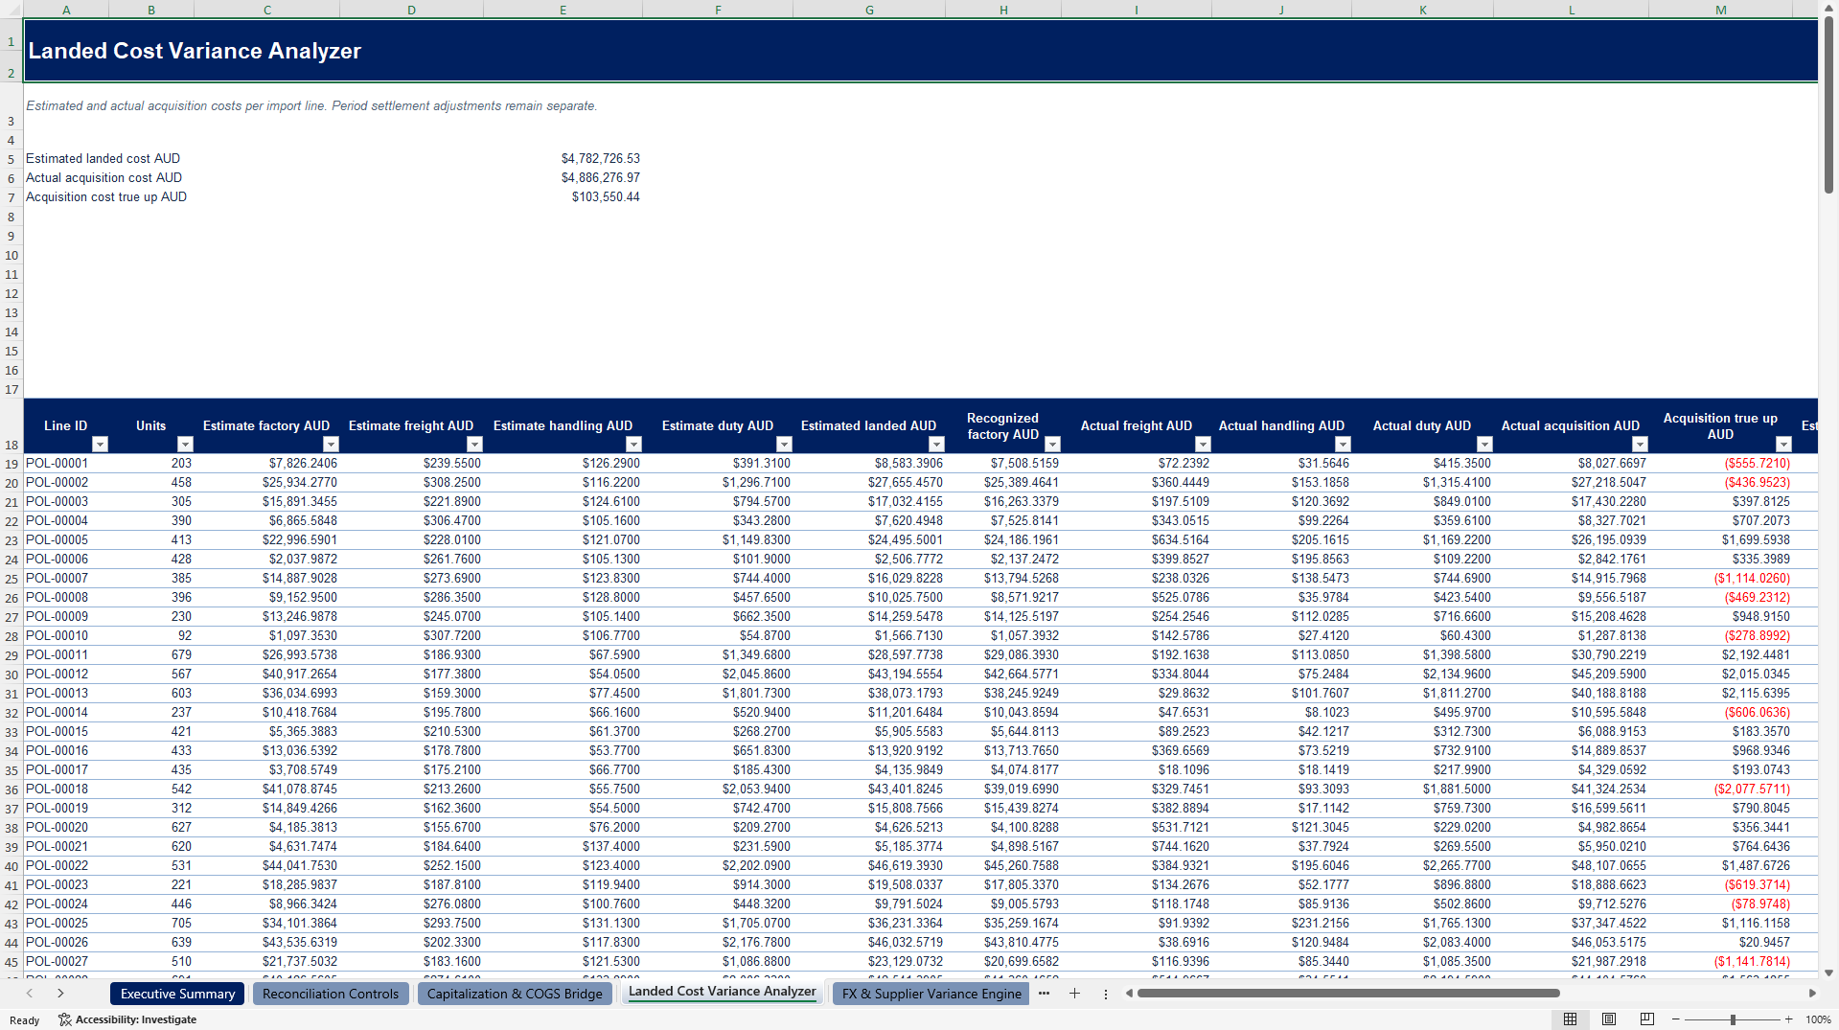Viewport: 1839px width, 1030px height.
Task: Click the accessibility checker icon
Action: pos(64,1019)
